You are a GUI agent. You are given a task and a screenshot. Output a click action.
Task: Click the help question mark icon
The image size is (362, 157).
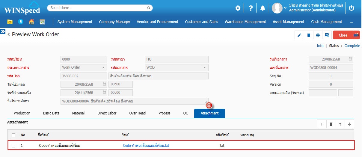pos(251,8)
